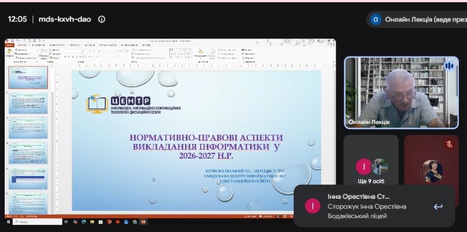Screen dimensions: 467x232
Task: Switch to the Slide Show ribbon tab
Action: click(x=108, y=45)
